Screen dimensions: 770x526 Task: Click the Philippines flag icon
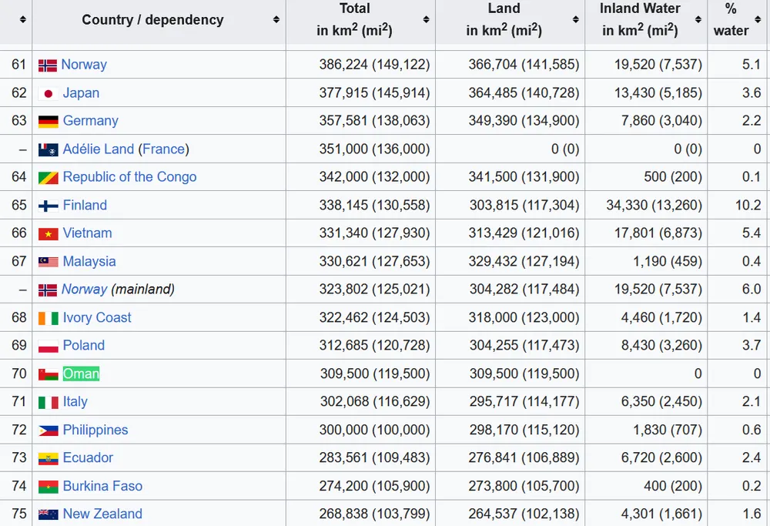pos(48,431)
